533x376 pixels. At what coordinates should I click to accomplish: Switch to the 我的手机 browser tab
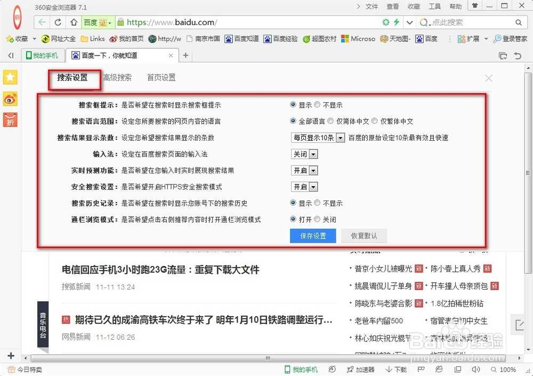[x=43, y=55]
